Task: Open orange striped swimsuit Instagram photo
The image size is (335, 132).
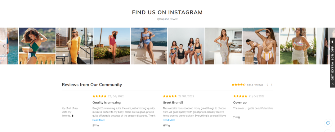Action: click(x=261, y=46)
